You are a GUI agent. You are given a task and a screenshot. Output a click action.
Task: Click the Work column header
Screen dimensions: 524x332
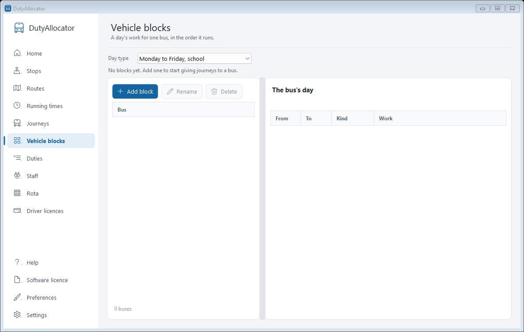440,118
